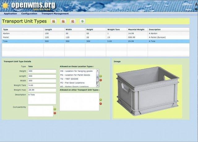Open the Configuration menu

(29, 14)
